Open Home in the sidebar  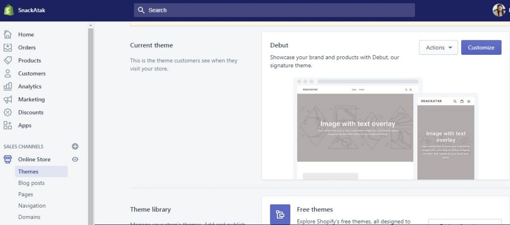click(26, 34)
